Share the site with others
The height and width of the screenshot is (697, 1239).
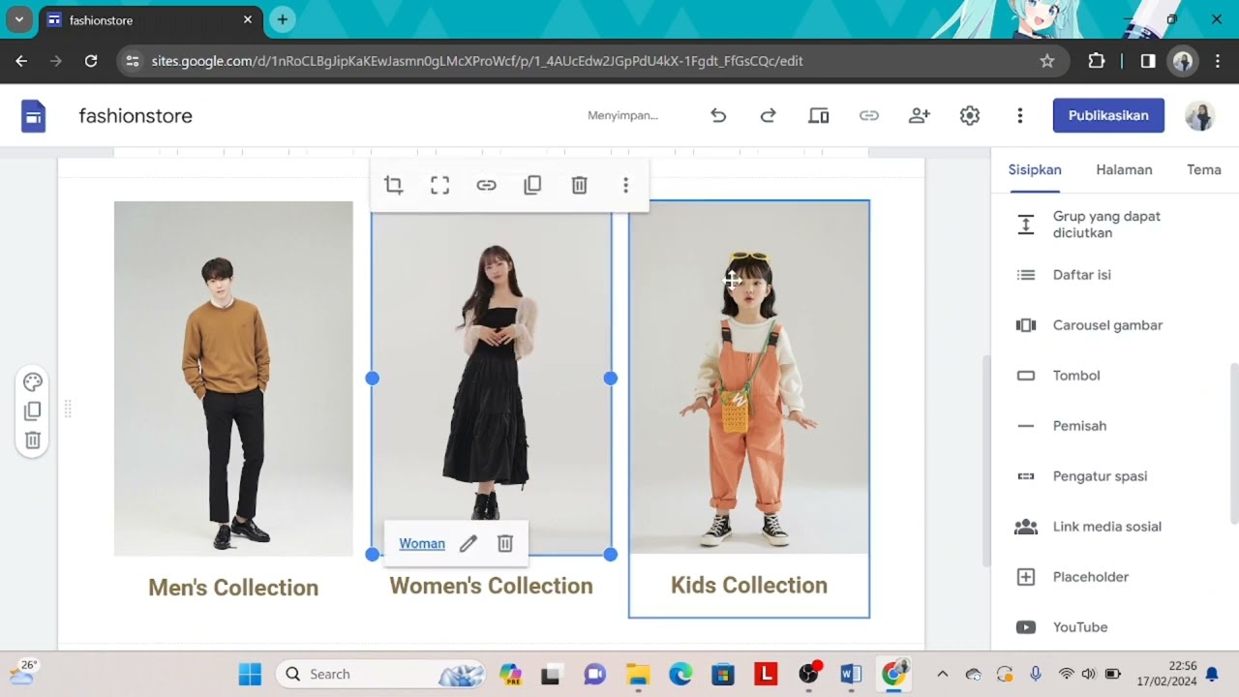920,115
